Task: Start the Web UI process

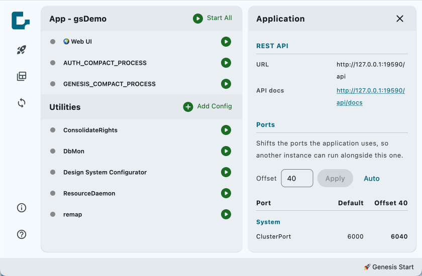Action: click(x=226, y=42)
